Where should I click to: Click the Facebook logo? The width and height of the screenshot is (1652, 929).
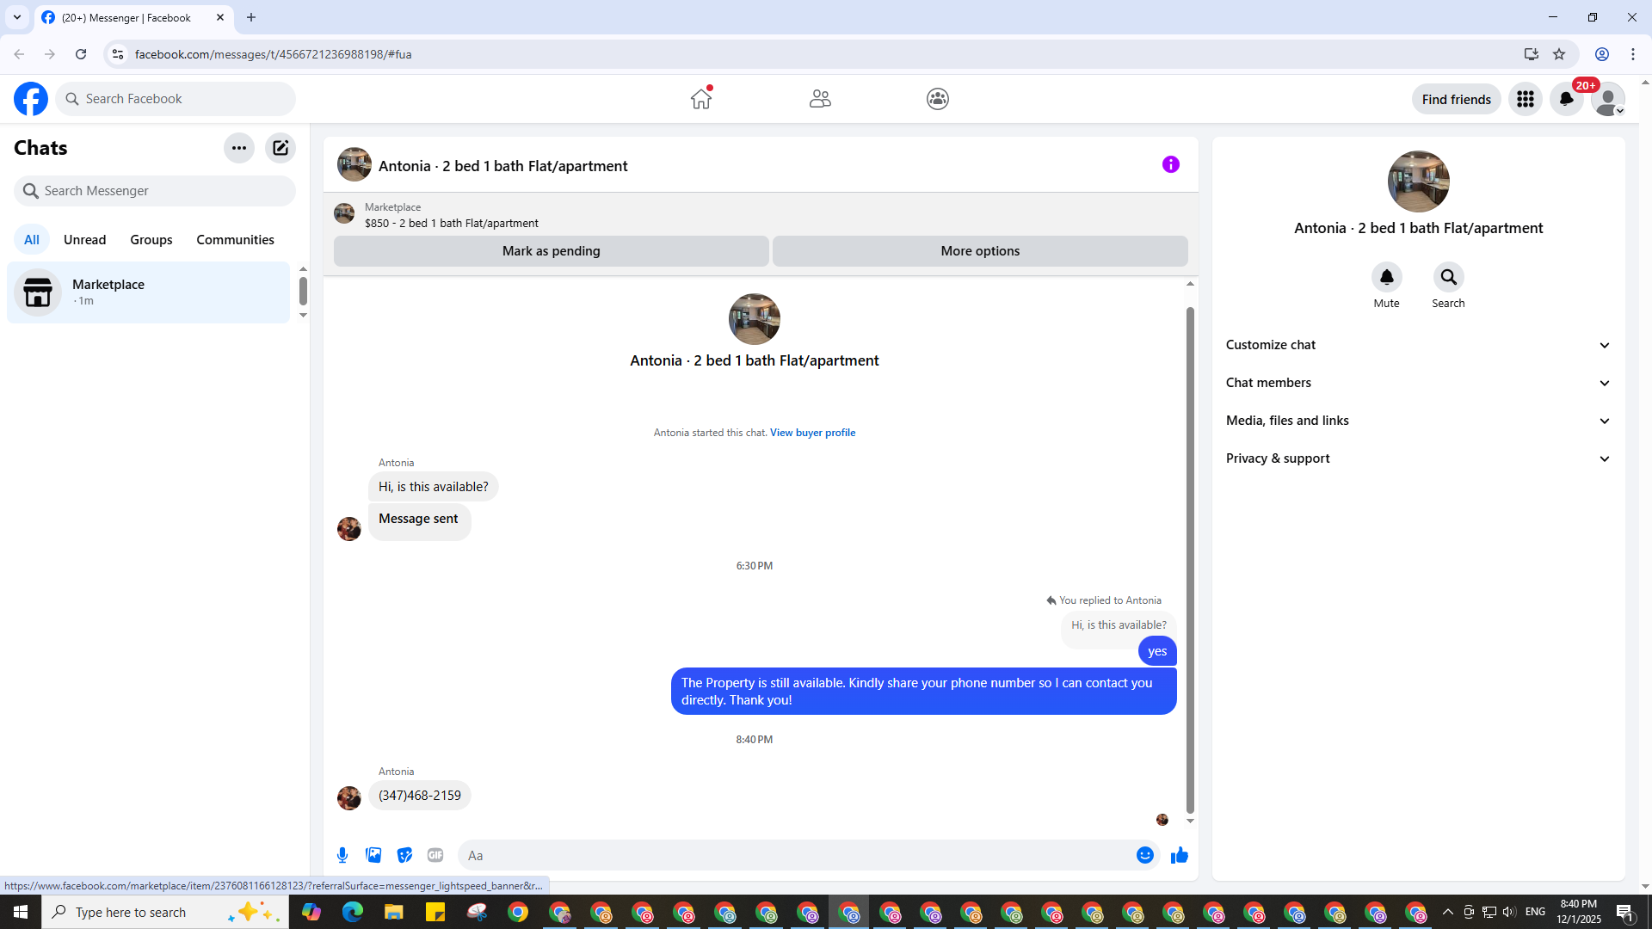tap(31, 99)
